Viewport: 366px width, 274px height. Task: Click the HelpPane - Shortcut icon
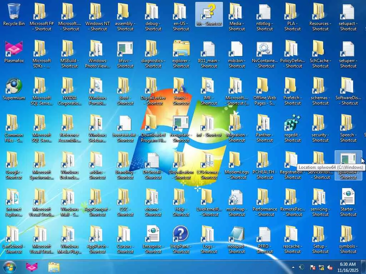pos(181,239)
